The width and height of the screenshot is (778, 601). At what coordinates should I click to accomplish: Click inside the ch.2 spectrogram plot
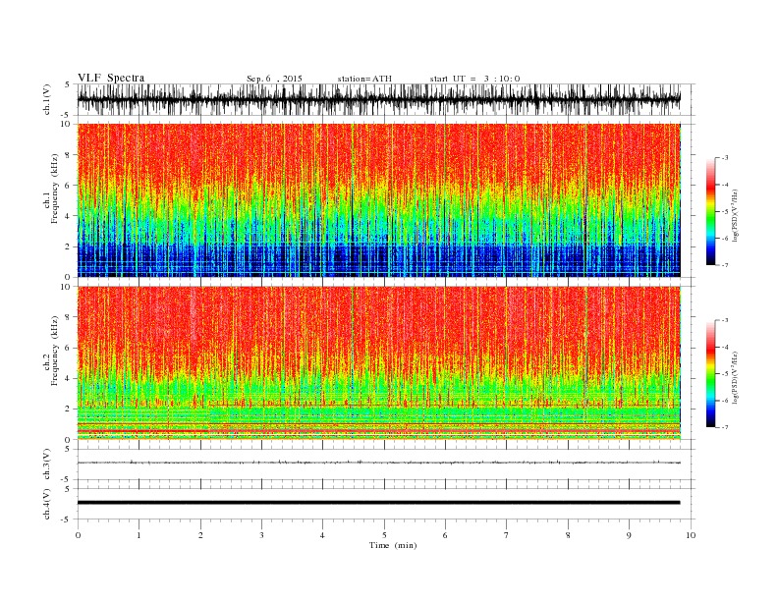pos(378,362)
